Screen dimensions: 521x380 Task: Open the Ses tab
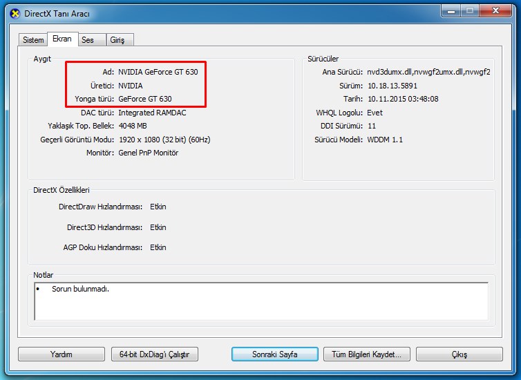point(88,41)
